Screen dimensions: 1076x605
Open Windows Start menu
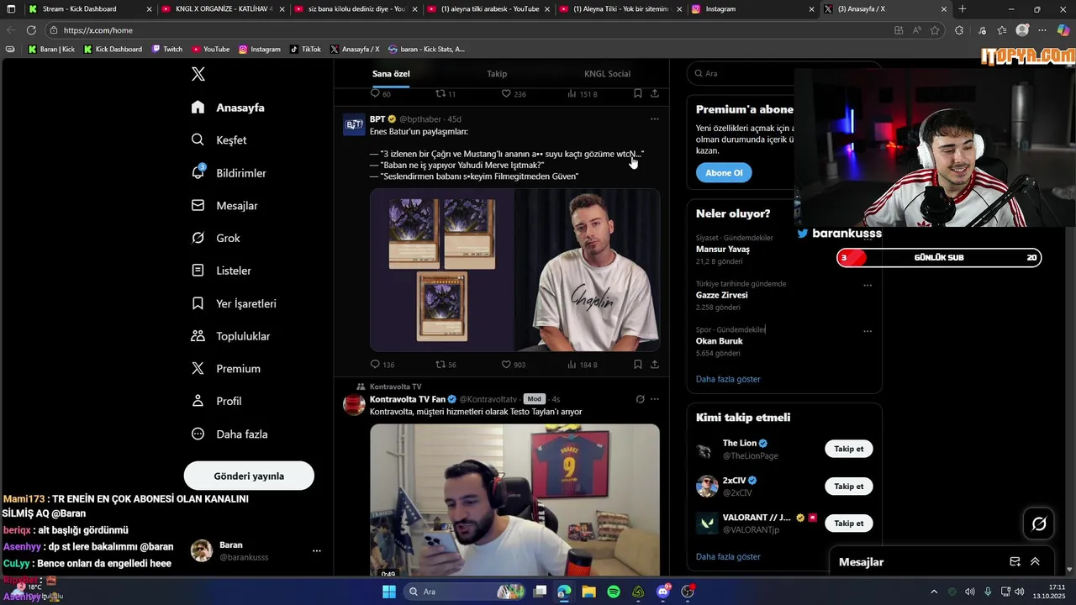click(389, 592)
